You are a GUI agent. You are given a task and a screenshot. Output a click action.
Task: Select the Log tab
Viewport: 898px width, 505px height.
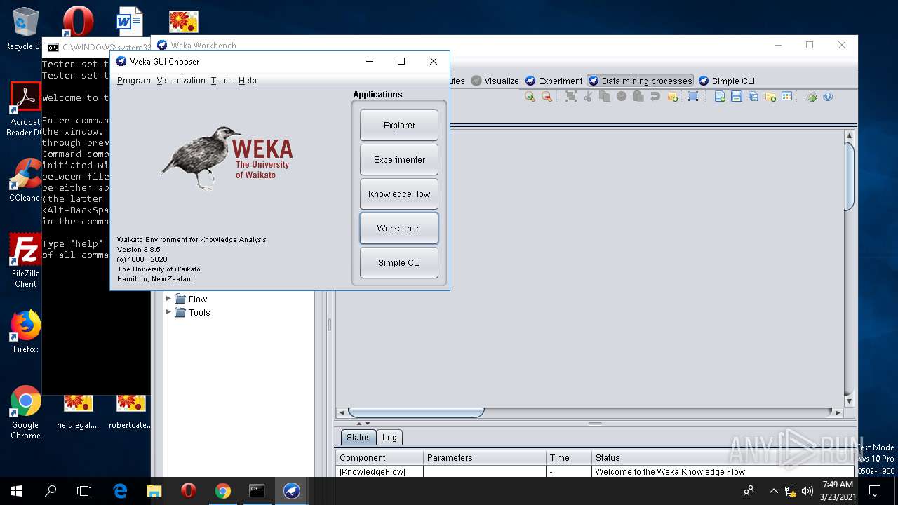pos(389,438)
